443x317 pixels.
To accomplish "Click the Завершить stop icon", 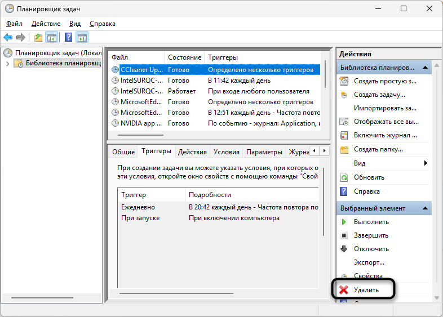I will (x=344, y=235).
